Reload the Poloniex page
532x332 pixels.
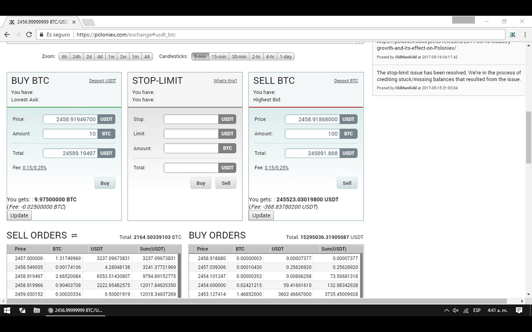29,34
